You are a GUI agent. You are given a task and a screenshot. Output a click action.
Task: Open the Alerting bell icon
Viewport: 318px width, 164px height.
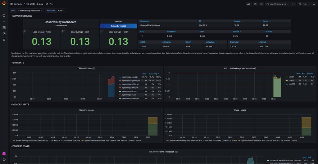point(4,40)
